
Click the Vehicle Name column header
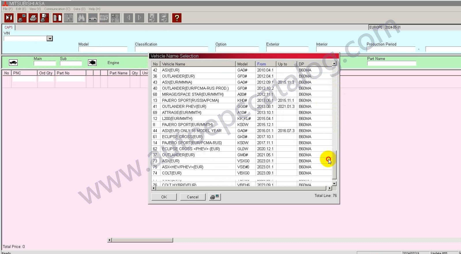pos(198,64)
